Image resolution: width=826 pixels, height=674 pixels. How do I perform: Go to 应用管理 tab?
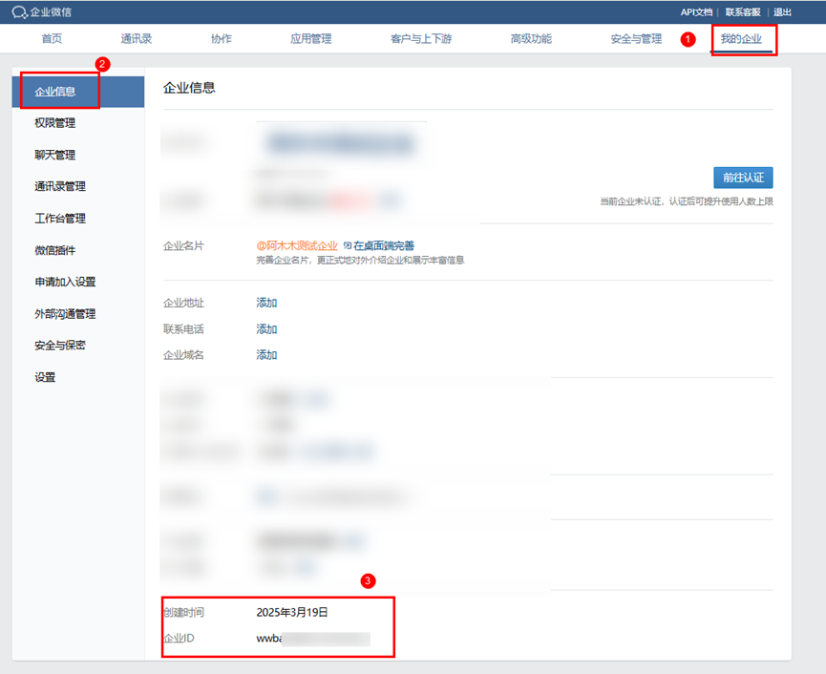(310, 39)
